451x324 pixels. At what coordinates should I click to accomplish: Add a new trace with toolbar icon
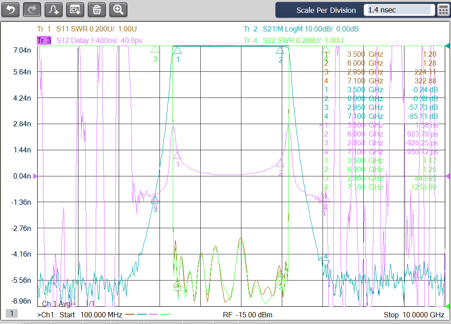point(54,10)
